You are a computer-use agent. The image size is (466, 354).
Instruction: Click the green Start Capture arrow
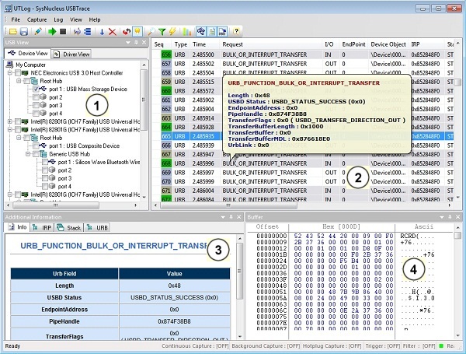pos(51,31)
